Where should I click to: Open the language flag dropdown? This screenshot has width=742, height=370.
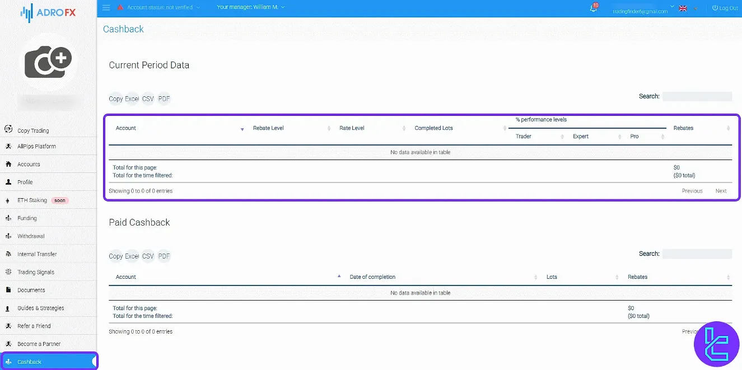pyautogui.click(x=683, y=8)
